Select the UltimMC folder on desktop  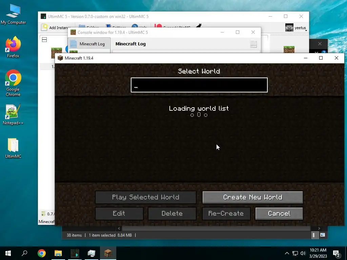tap(13, 148)
